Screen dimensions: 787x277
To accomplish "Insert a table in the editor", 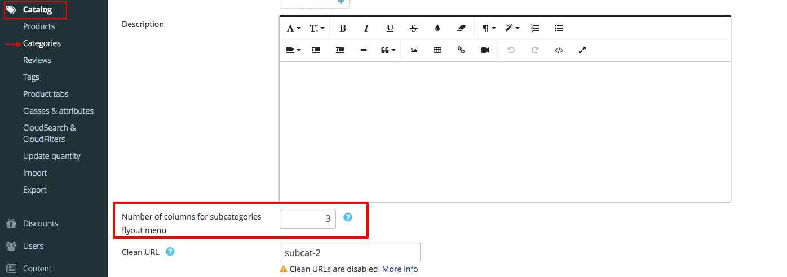I will click(x=437, y=50).
